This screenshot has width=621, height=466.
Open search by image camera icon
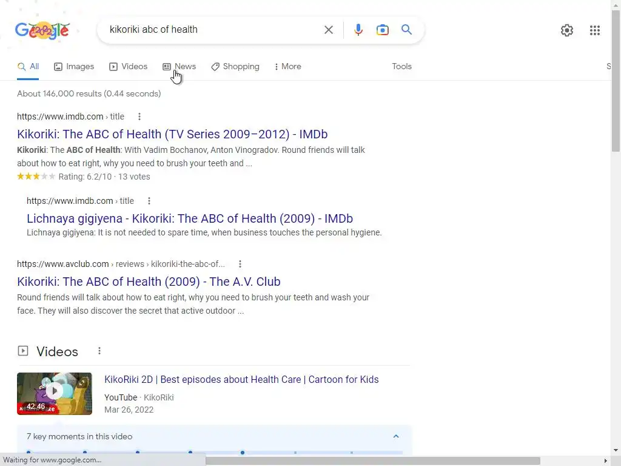(x=382, y=30)
